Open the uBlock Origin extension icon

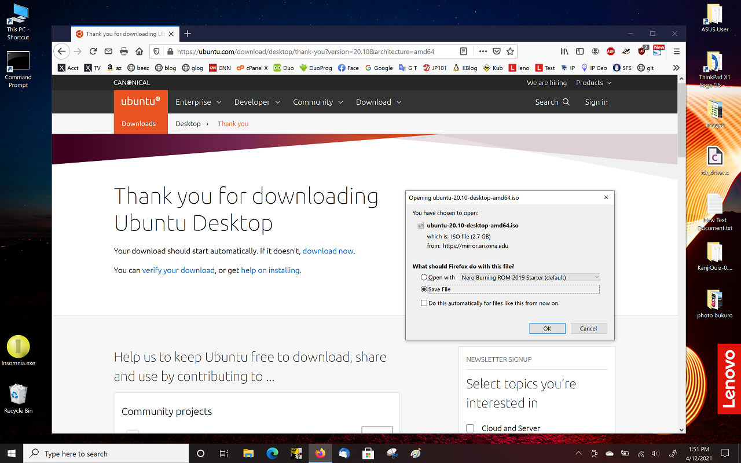(x=642, y=51)
